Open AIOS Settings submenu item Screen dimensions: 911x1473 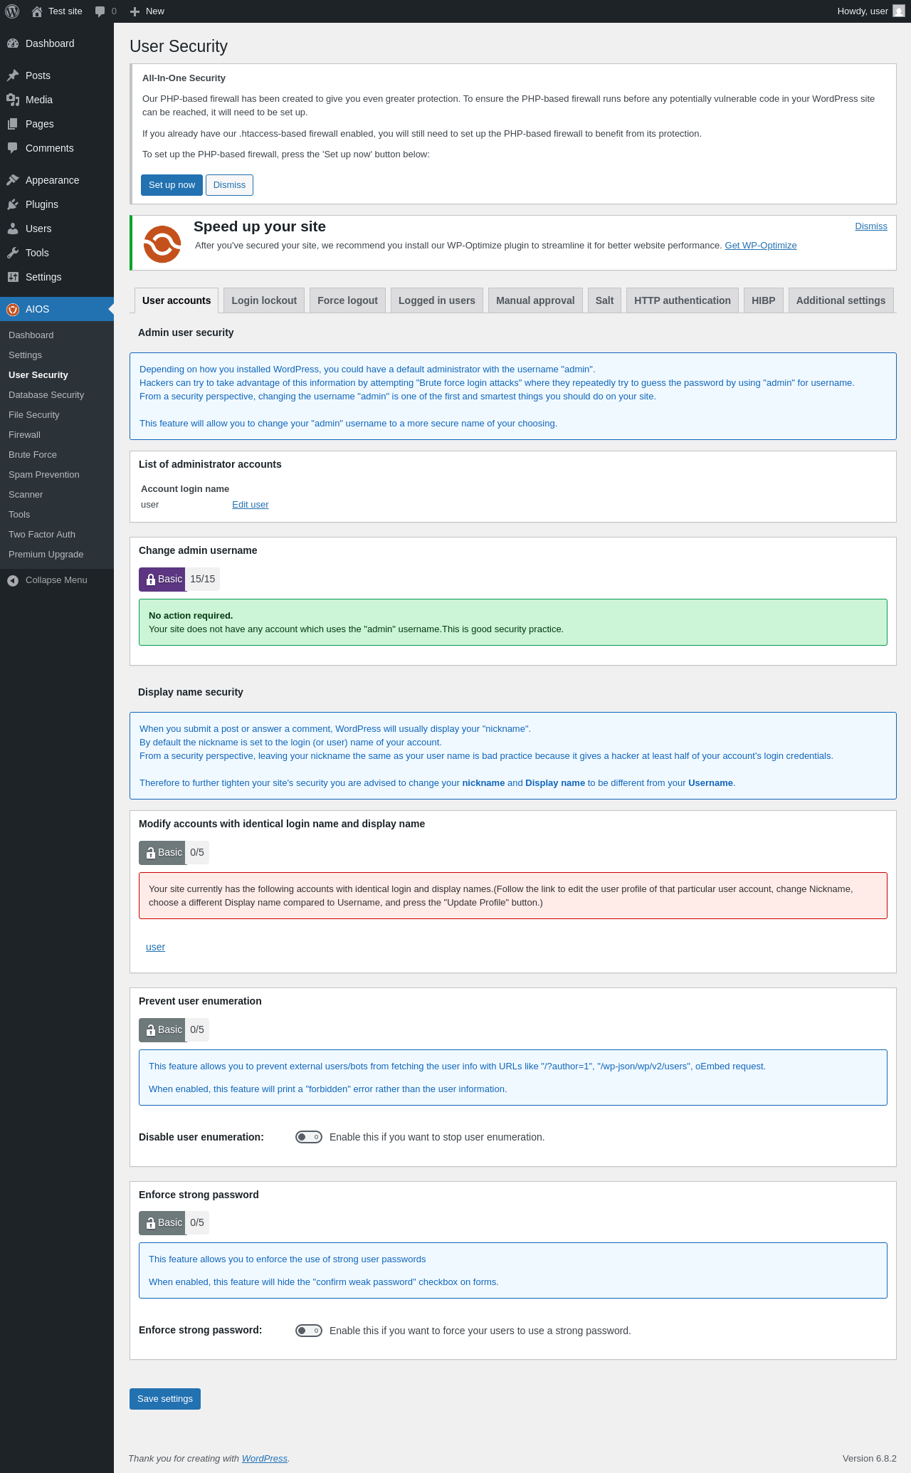pyautogui.click(x=57, y=355)
